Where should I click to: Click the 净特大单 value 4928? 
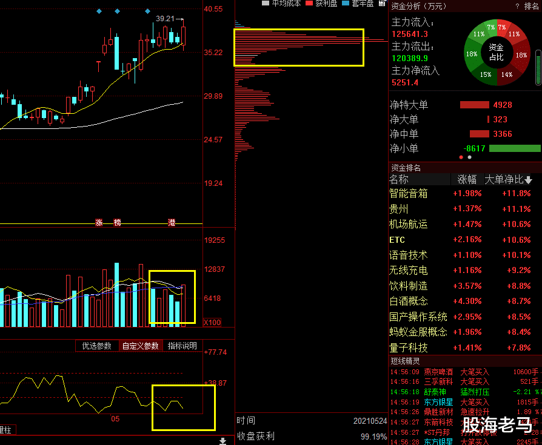pos(502,105)
